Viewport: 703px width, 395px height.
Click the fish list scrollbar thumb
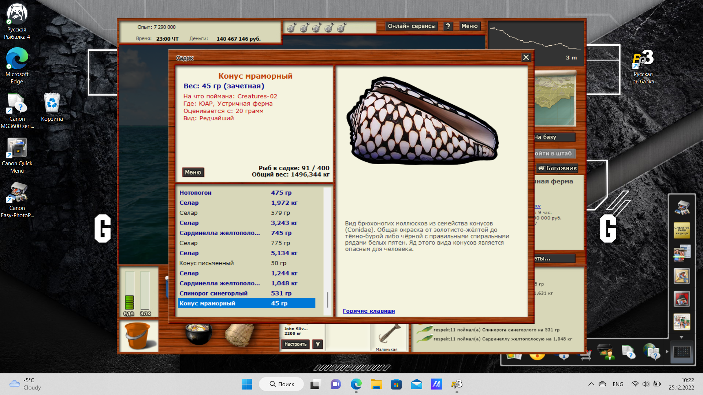[328, 300]
